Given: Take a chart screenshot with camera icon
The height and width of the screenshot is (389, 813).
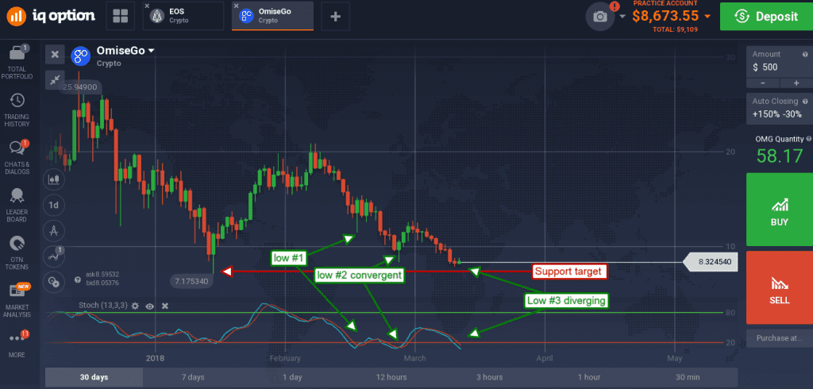Looking at the screenshot, I should (600, 17).
